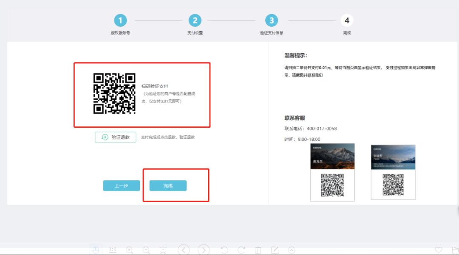Click the 温馨提示 heading
Image resolution: width=459 pixels, height=255 pixels.
(x=296, y=56)
